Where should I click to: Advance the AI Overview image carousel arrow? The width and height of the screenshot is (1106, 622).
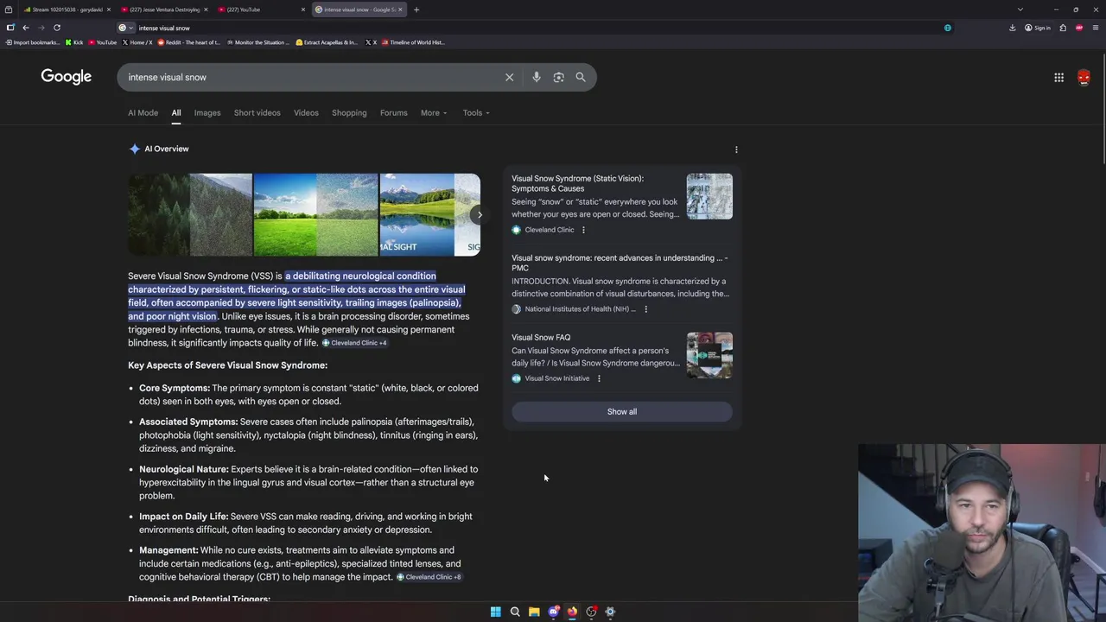(480, 214)
